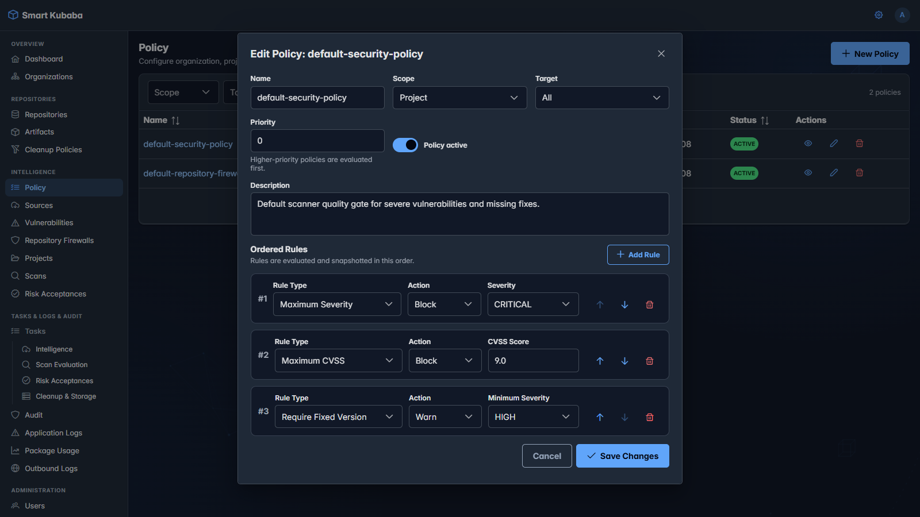920x517 pixels.
Task: Open Application Logs in sidebar
Action: click(x=64, y=433)
